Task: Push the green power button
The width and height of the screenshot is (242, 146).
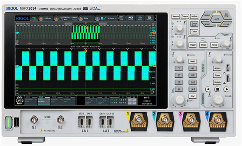Action: click(8, 123)
